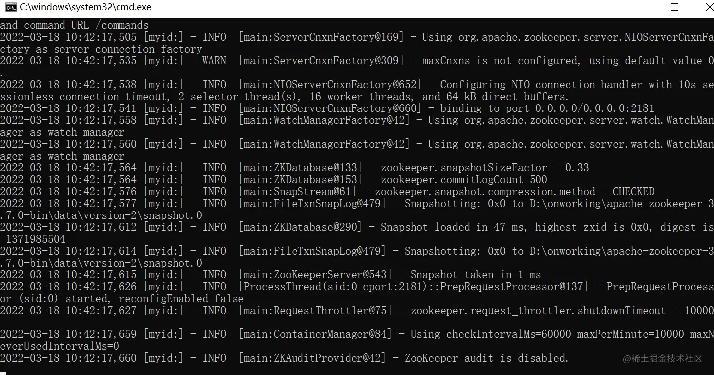
Task: Click the WARN level label in the log
Action: tap(214, 61)
